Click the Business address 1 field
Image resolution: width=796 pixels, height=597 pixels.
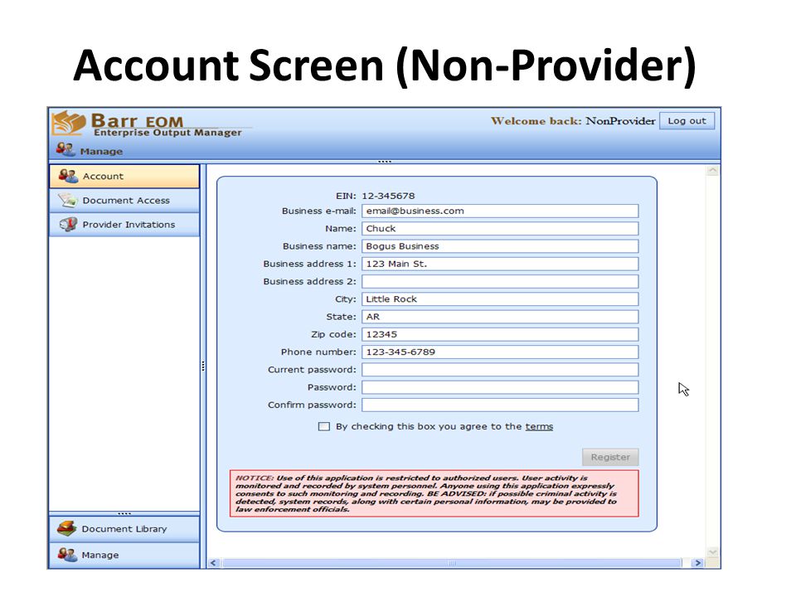(500, 264)
